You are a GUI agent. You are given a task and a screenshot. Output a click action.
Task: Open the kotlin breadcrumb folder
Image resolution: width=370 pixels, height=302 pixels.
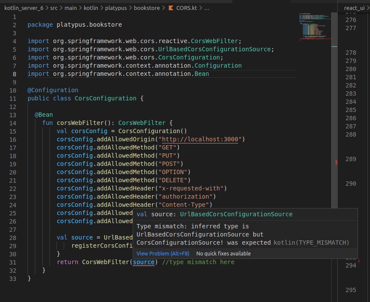(x=91, y=8)
